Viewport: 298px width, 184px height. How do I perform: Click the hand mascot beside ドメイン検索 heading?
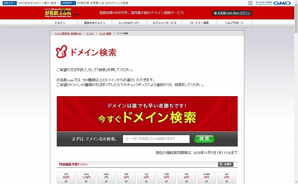coord(61,51)
